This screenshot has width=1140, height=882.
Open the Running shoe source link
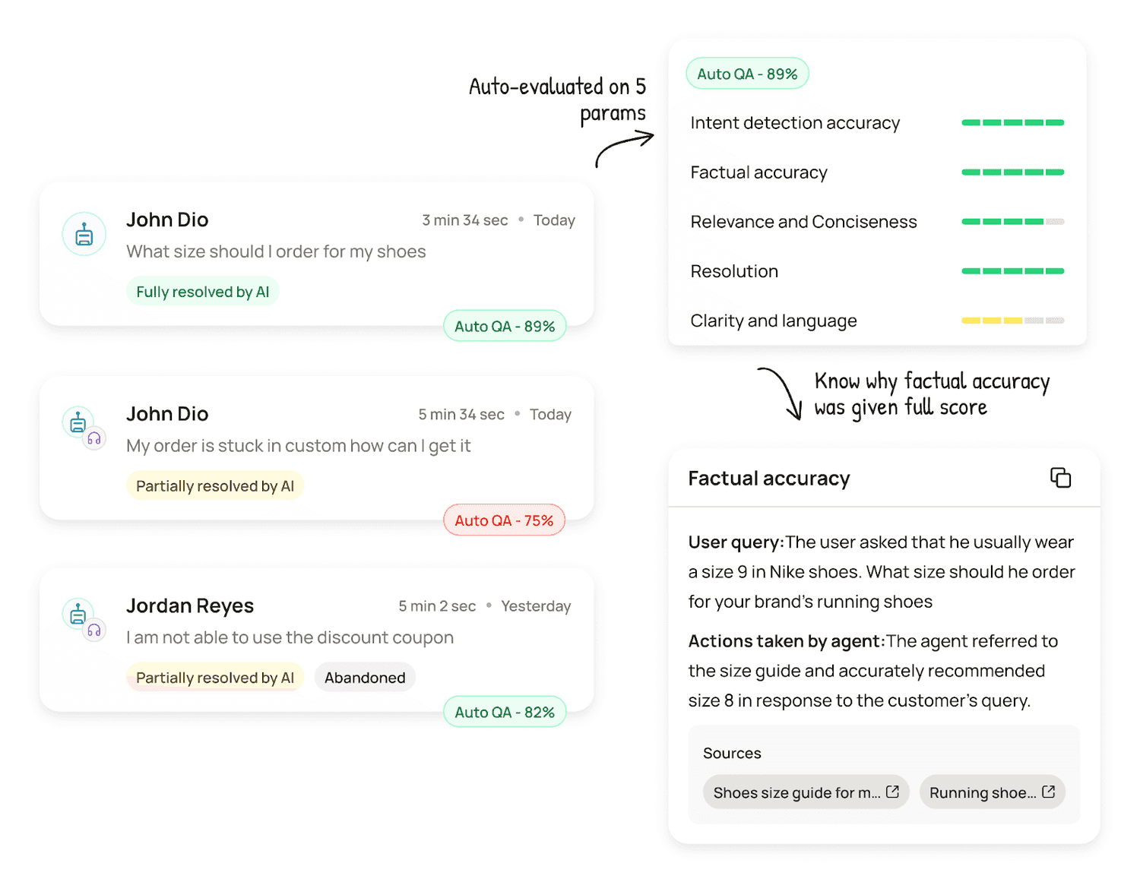992,792
